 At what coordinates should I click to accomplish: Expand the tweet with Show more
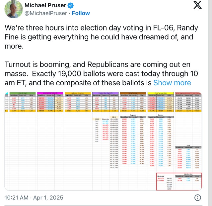click(172, 83)
